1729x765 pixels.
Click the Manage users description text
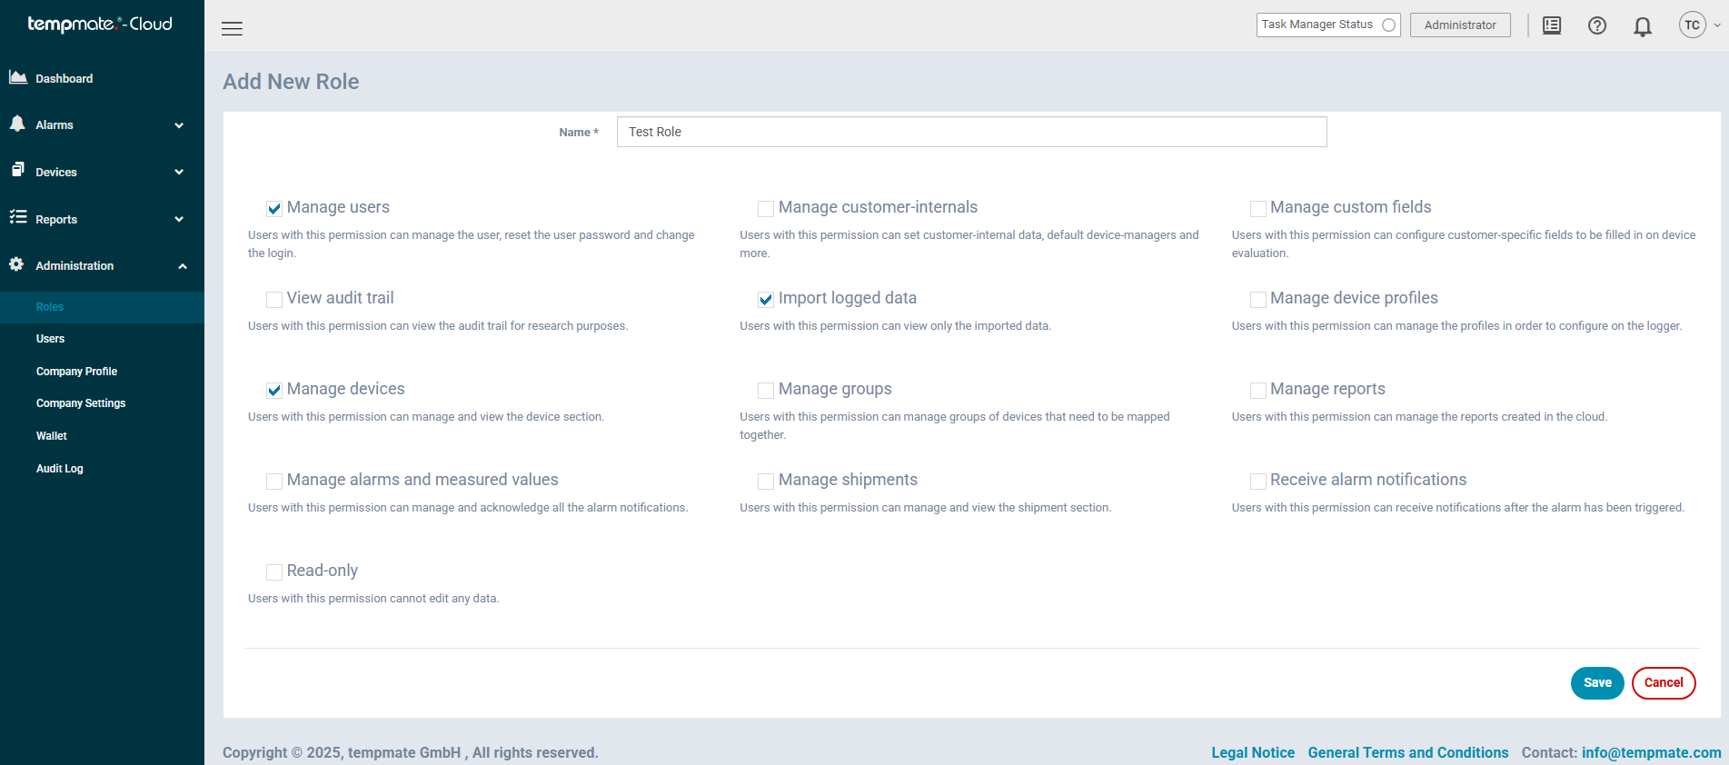point(472,243)
